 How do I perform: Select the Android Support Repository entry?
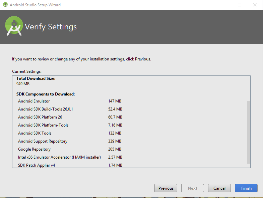point(43,141)
